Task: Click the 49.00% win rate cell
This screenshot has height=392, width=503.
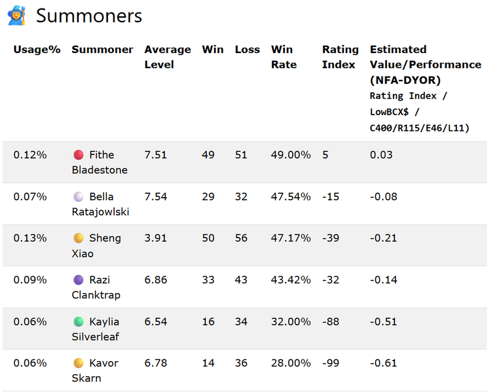Action: click(x=291, y=155)
